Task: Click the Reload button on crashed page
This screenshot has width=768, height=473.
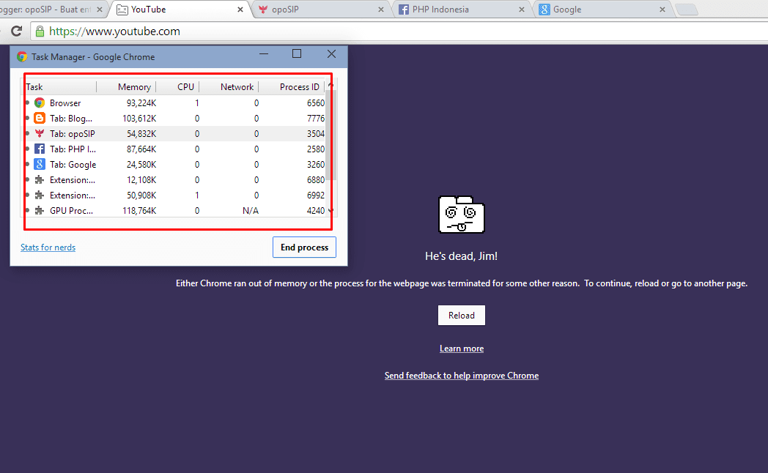Action: point(462,315)
